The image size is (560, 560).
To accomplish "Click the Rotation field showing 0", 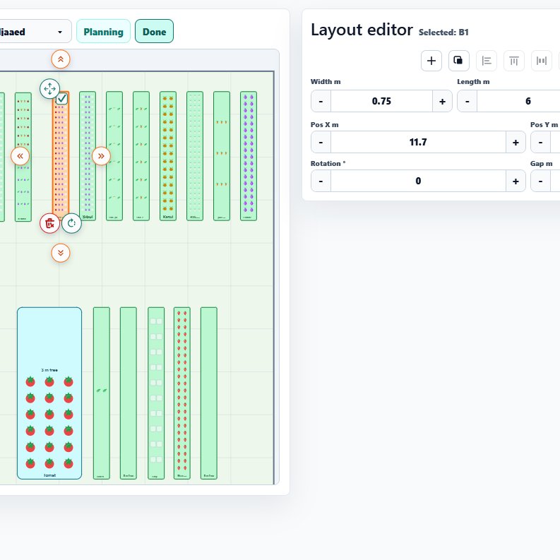I will pyautogui.click(x=418, y=181).
